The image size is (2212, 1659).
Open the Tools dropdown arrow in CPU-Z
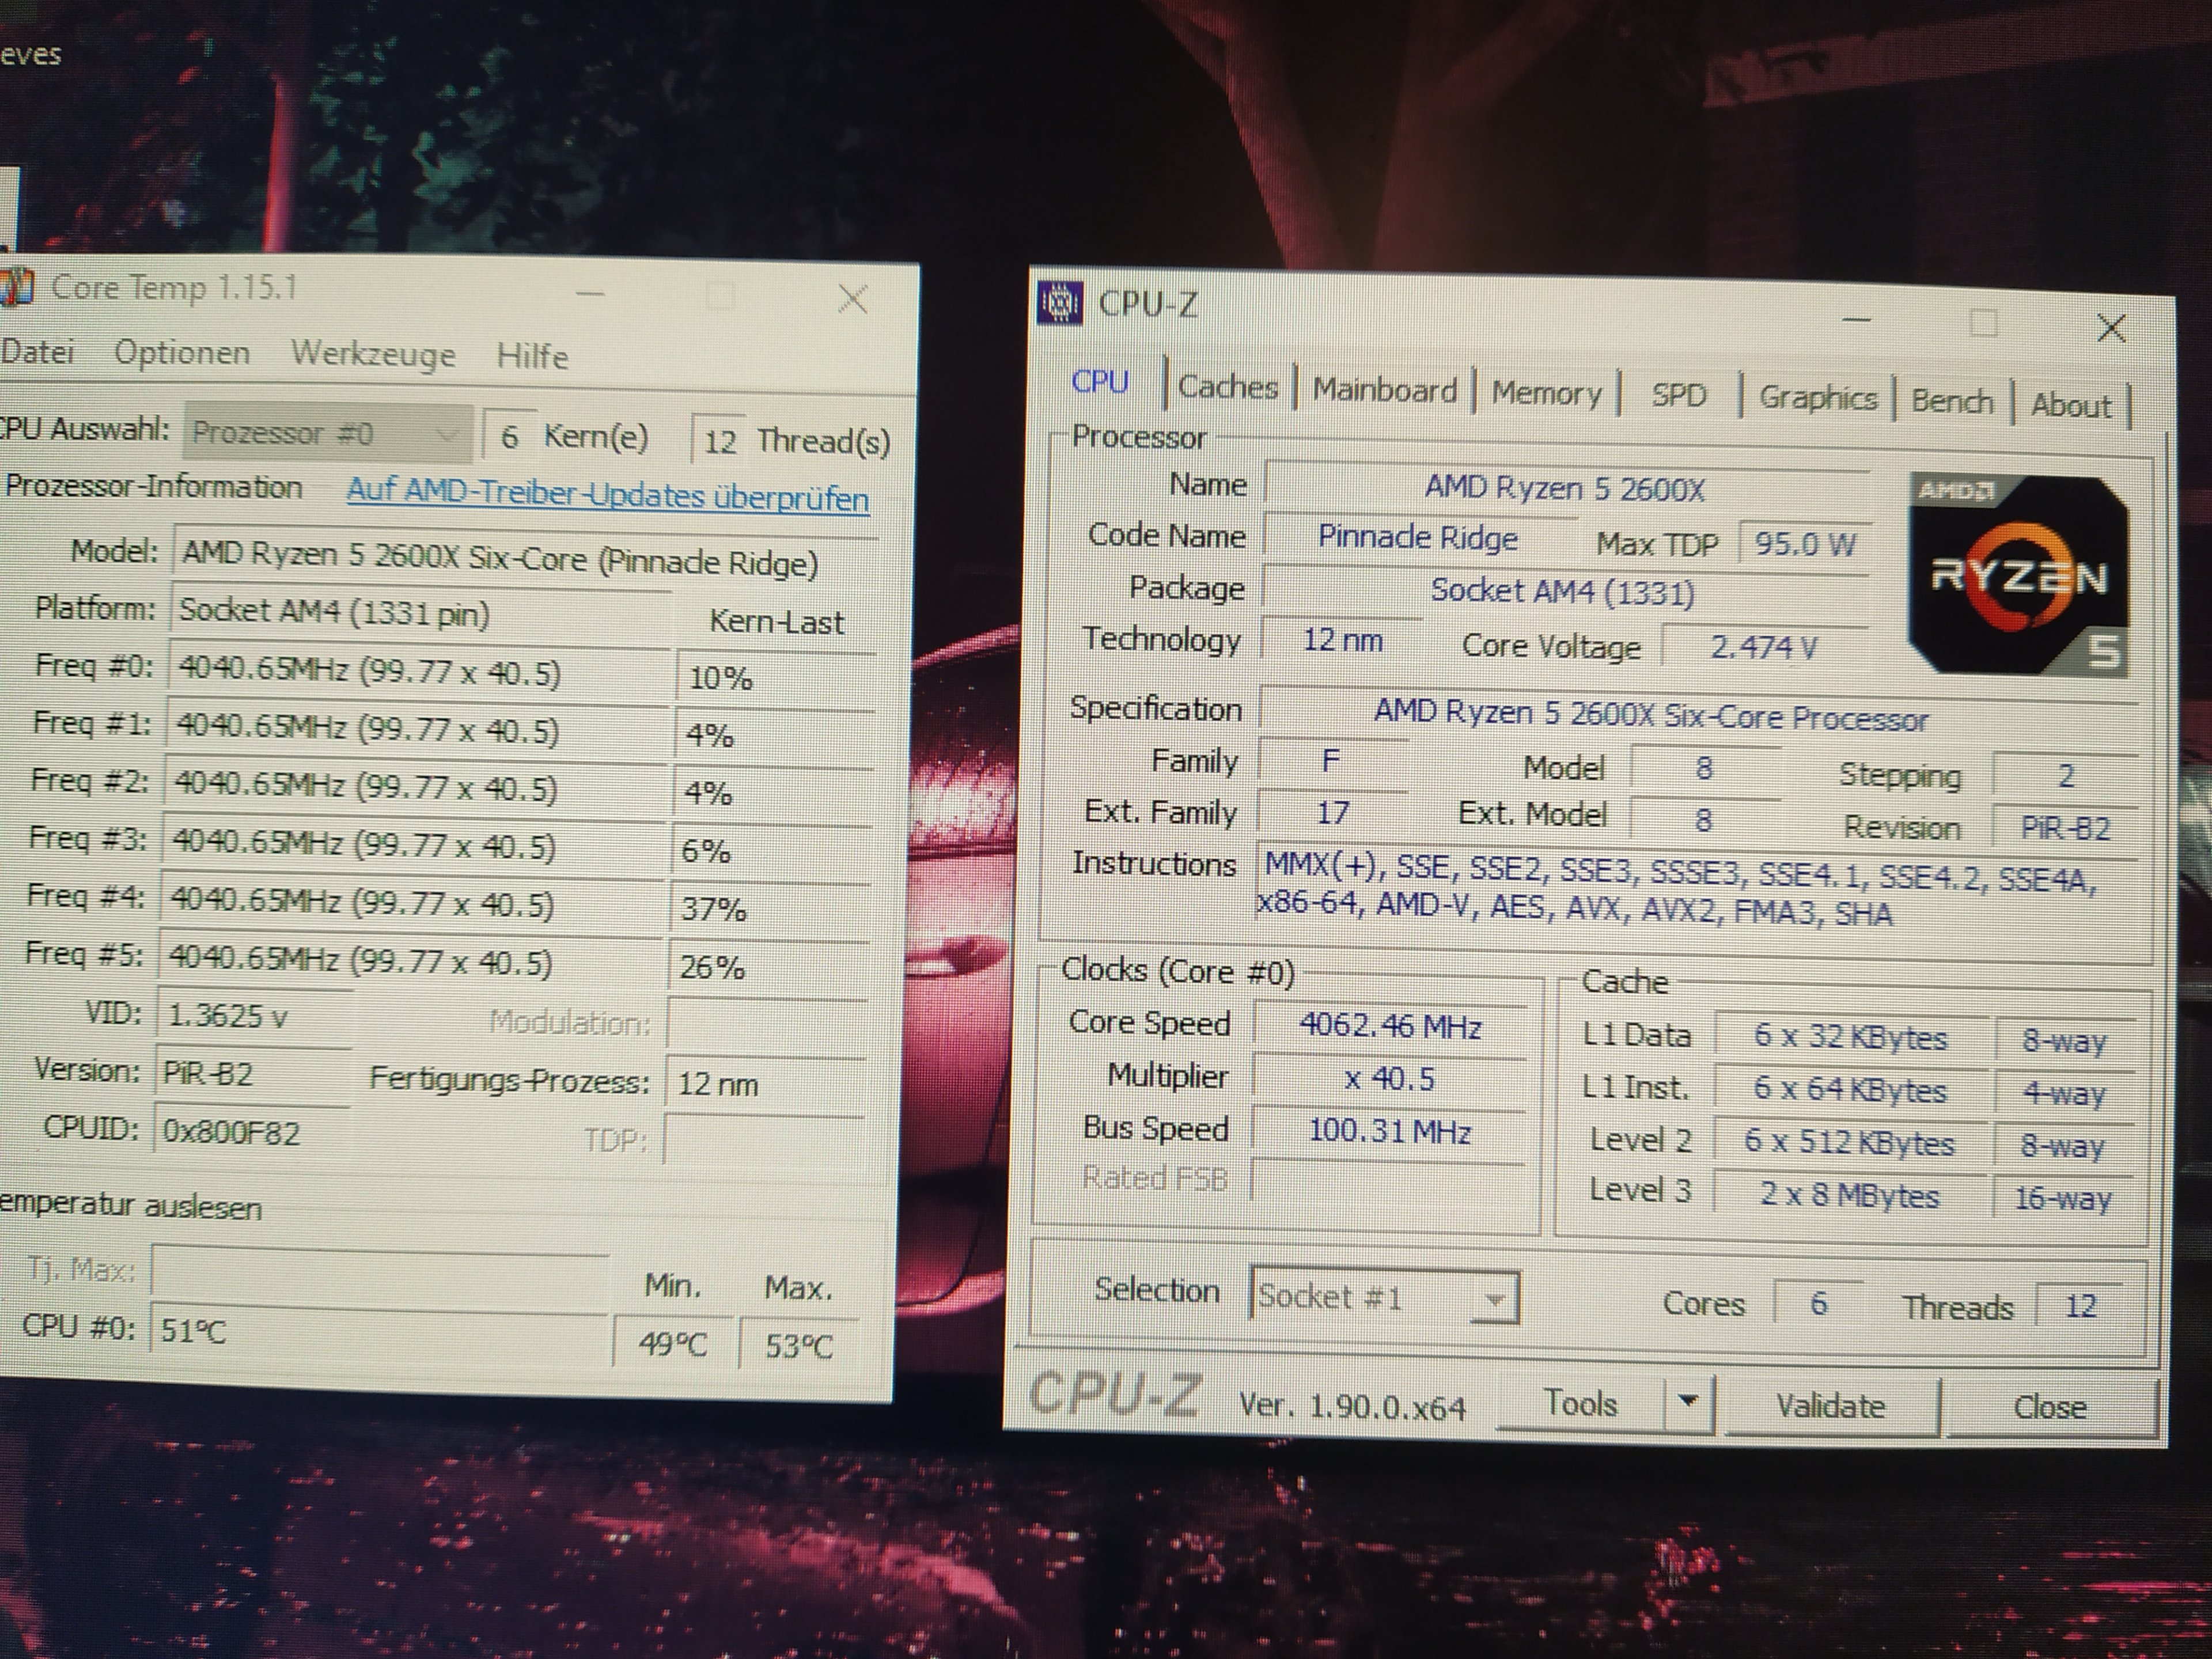(1688, 1402)
